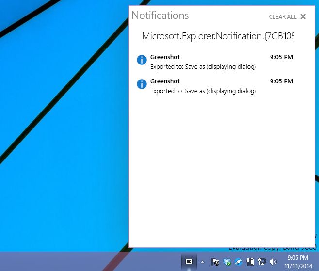
Task: Click the X icon beside CLEAR ALL
Action: click(x=303, y=16)
